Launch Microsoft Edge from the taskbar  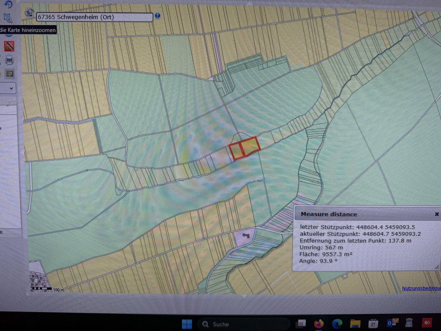(337, 324)
